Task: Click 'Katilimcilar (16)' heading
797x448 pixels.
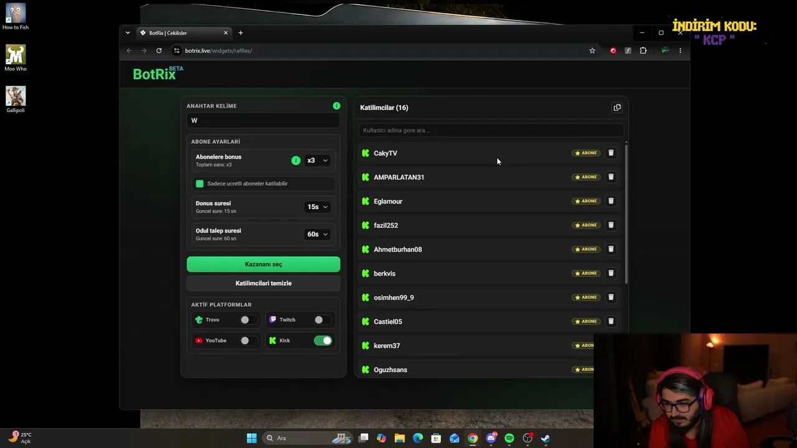Action: [384, 108]
